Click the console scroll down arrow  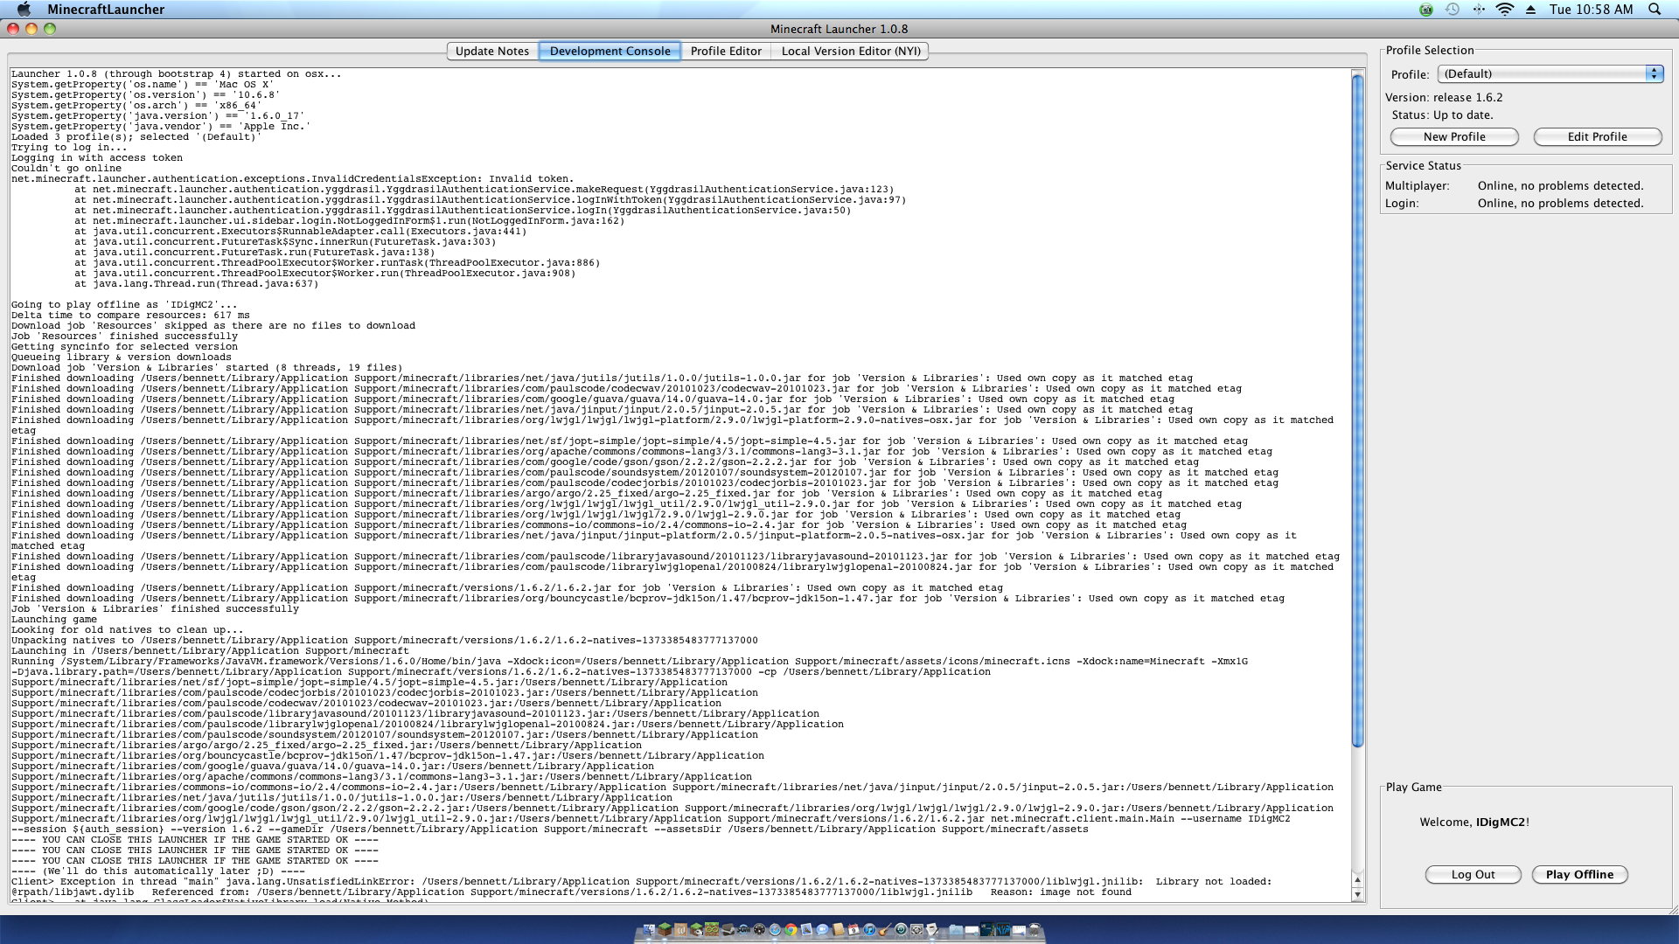(1357, 894)
